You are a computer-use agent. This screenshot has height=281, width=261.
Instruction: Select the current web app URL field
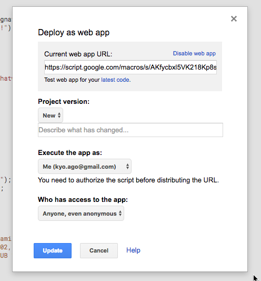point(130,67)
